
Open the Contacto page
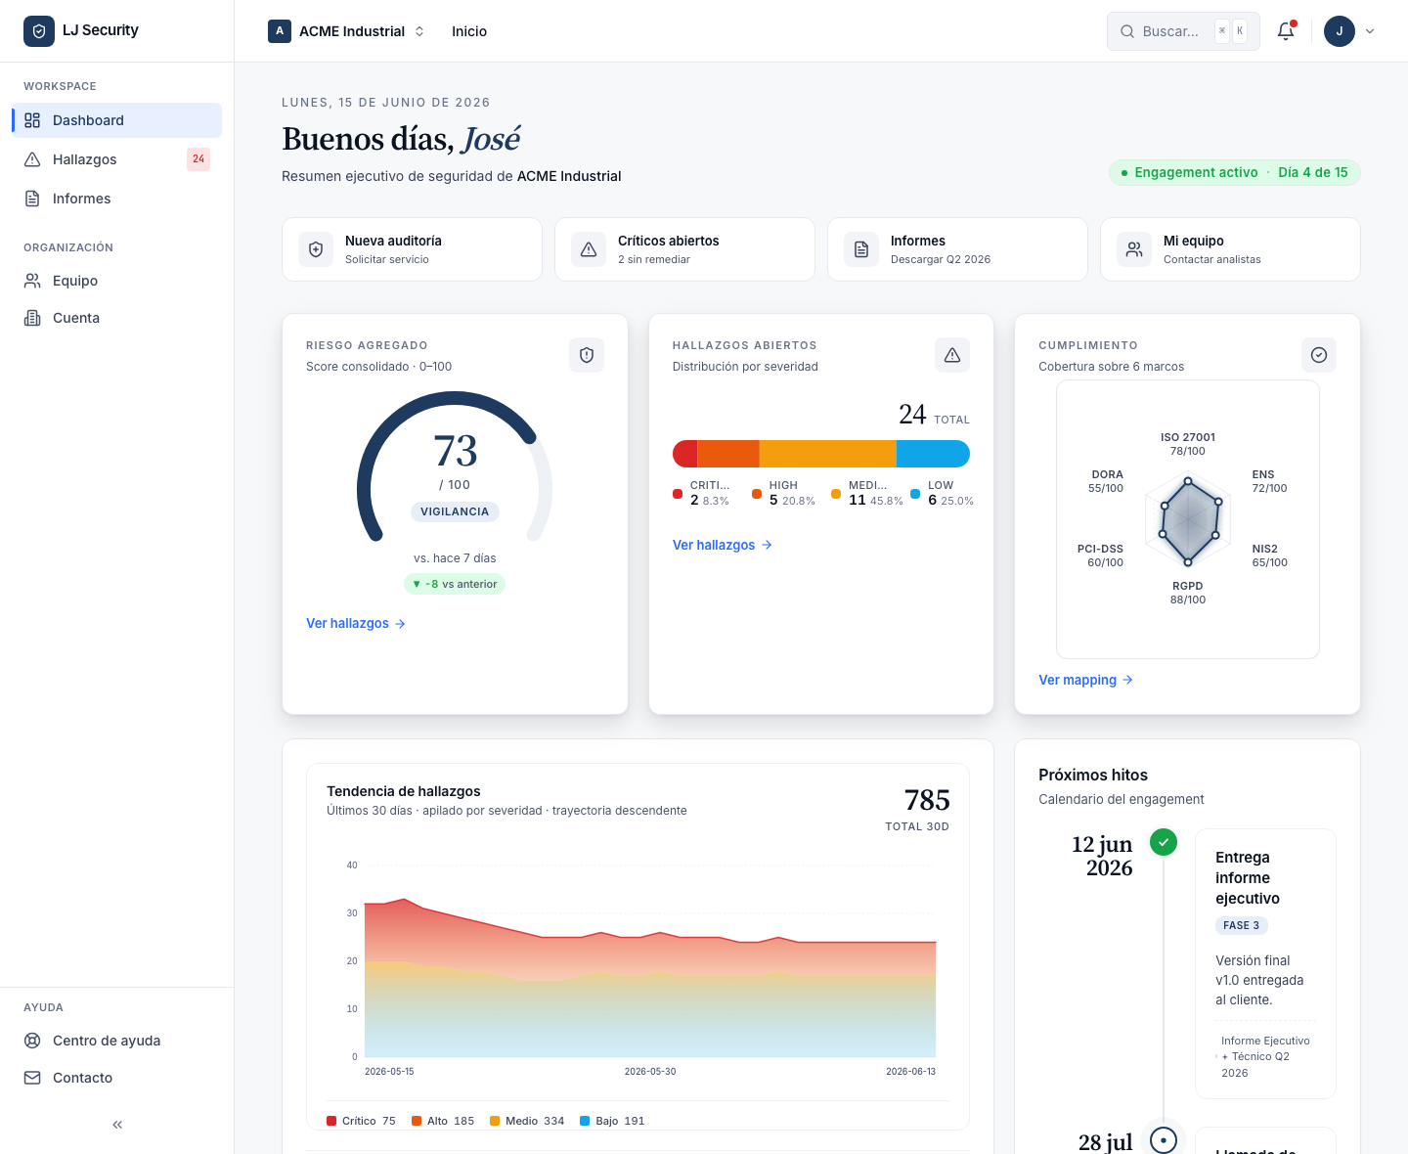pos(117,1078)
